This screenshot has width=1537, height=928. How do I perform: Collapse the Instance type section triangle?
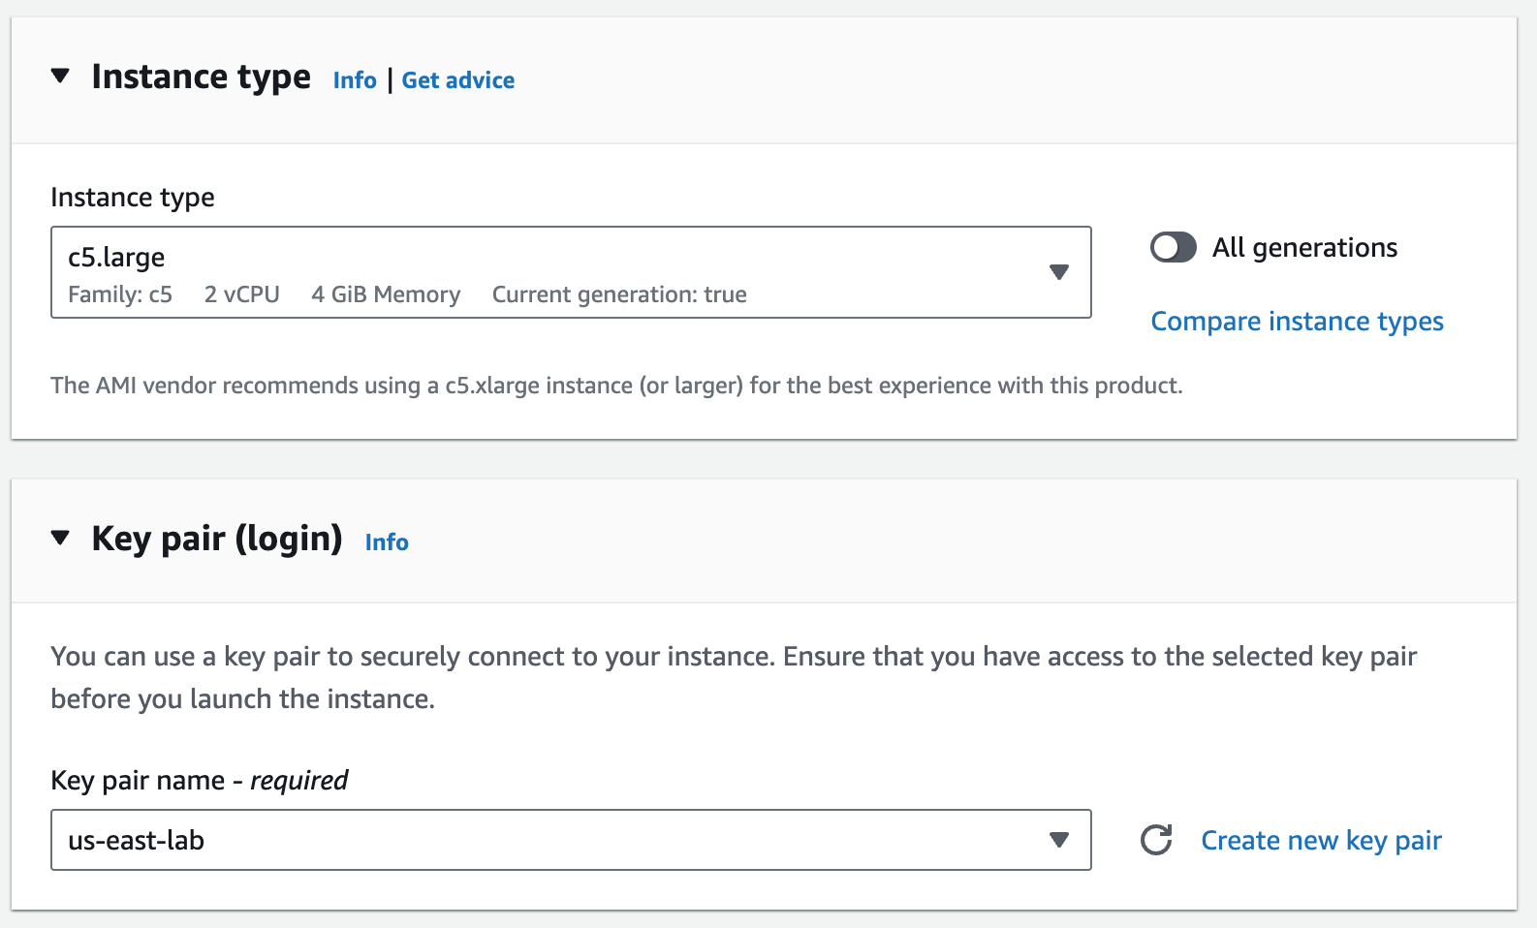point(60,76)
